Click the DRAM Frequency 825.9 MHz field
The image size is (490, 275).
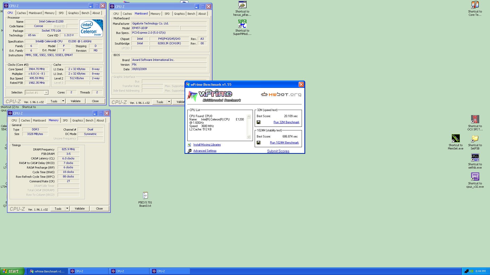[68, 149]
